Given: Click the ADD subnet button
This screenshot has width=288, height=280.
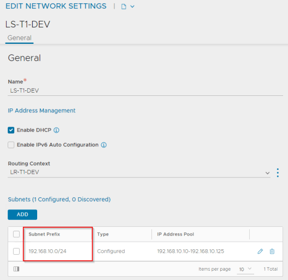Looking at the screenshot, I should 22,214.
